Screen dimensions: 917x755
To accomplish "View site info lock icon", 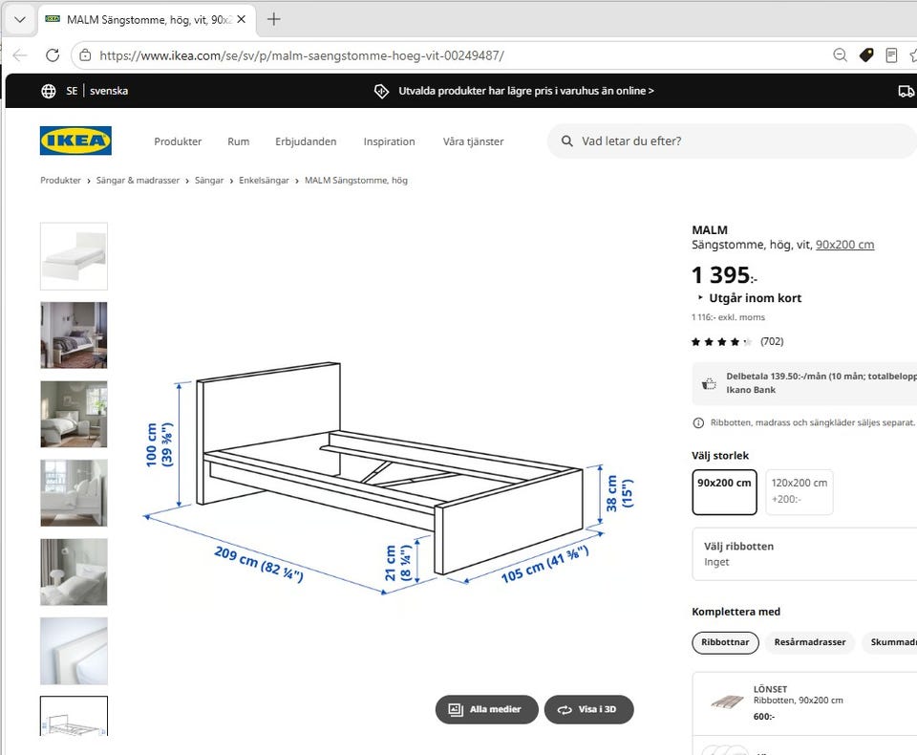I will click(x=85, y=55).
